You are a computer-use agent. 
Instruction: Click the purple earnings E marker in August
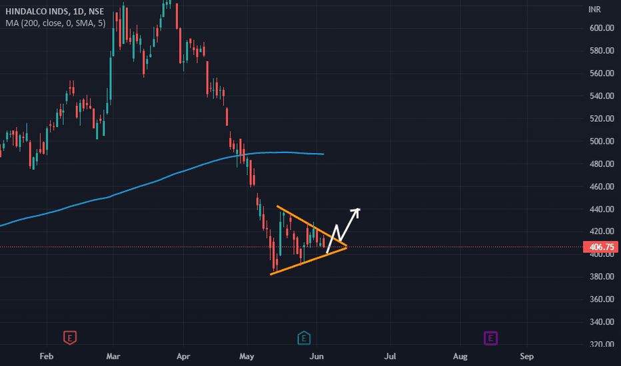pyautogui.click(x=490, y=338)
